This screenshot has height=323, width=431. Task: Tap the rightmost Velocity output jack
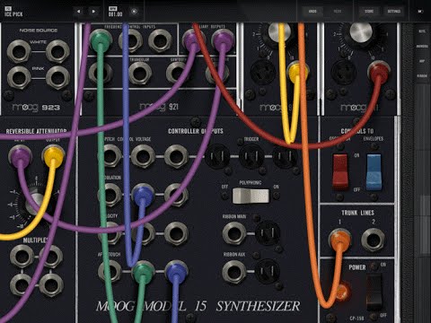pos(176,233)
